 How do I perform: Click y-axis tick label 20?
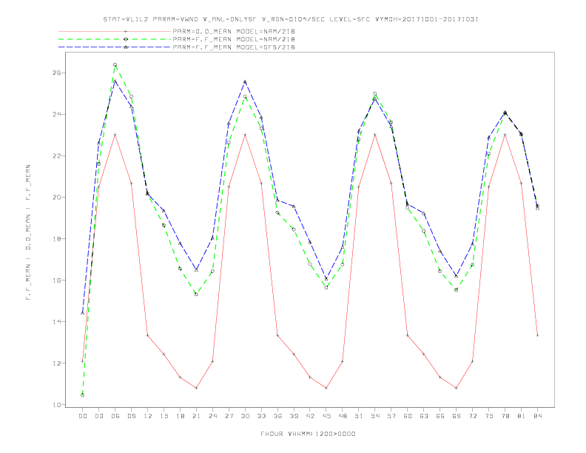coord(57,198)
